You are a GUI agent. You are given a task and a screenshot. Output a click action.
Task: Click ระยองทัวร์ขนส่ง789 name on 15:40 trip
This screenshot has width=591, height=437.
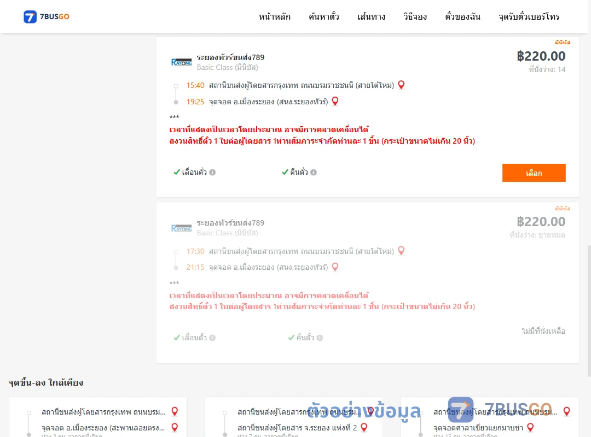click(x=230, y=57)
